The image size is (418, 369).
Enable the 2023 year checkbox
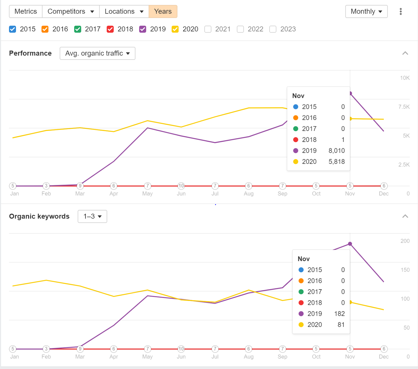click(x=273, y=29)
